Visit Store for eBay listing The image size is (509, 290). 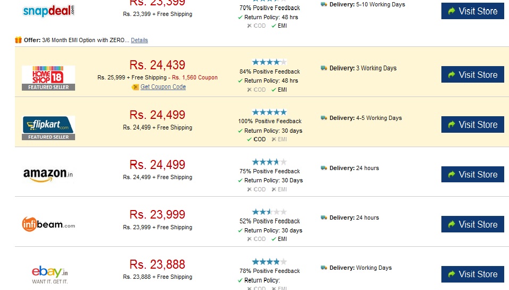(473, 274)
